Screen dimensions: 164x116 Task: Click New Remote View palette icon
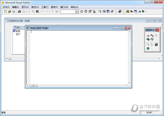148,39
